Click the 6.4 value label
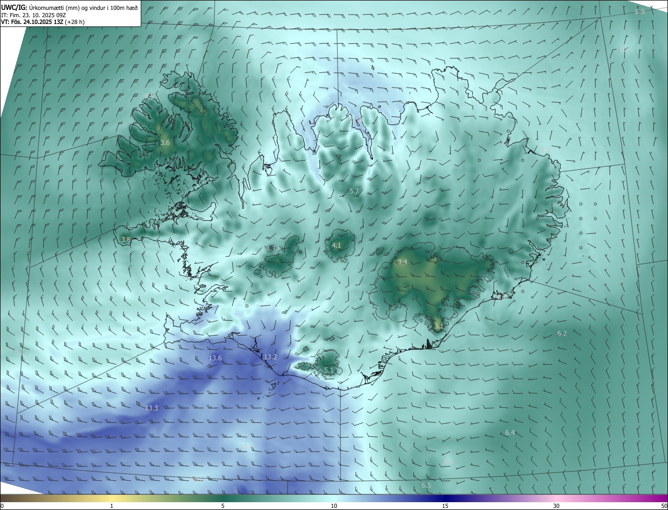 [x=510, y=432]
